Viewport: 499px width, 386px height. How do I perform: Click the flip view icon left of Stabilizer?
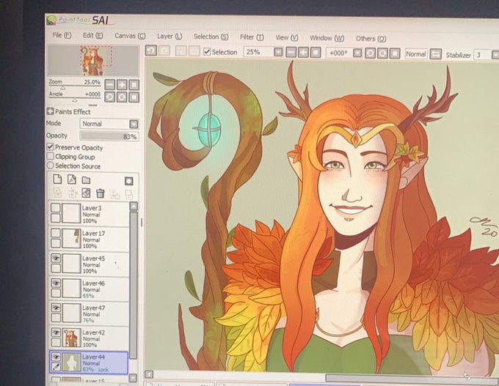(x=435, y=54)
